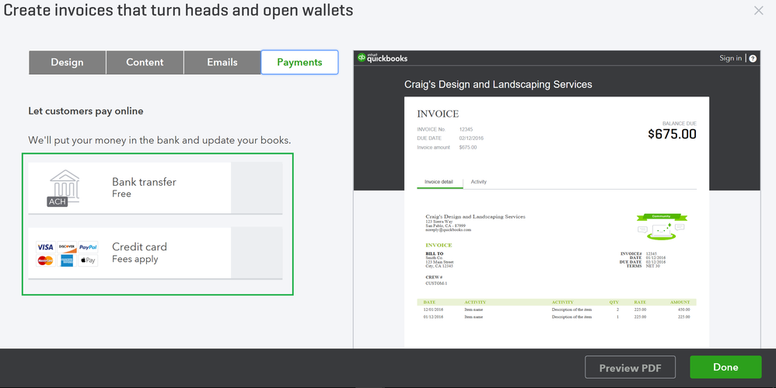Select the Payments tab
Viewport: 776px width, 388px height.
click(299, 62)
